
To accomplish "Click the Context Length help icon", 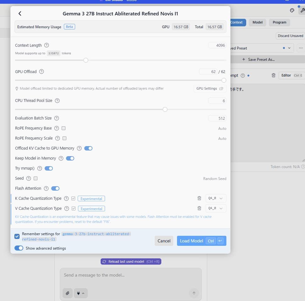I will 47,45.
